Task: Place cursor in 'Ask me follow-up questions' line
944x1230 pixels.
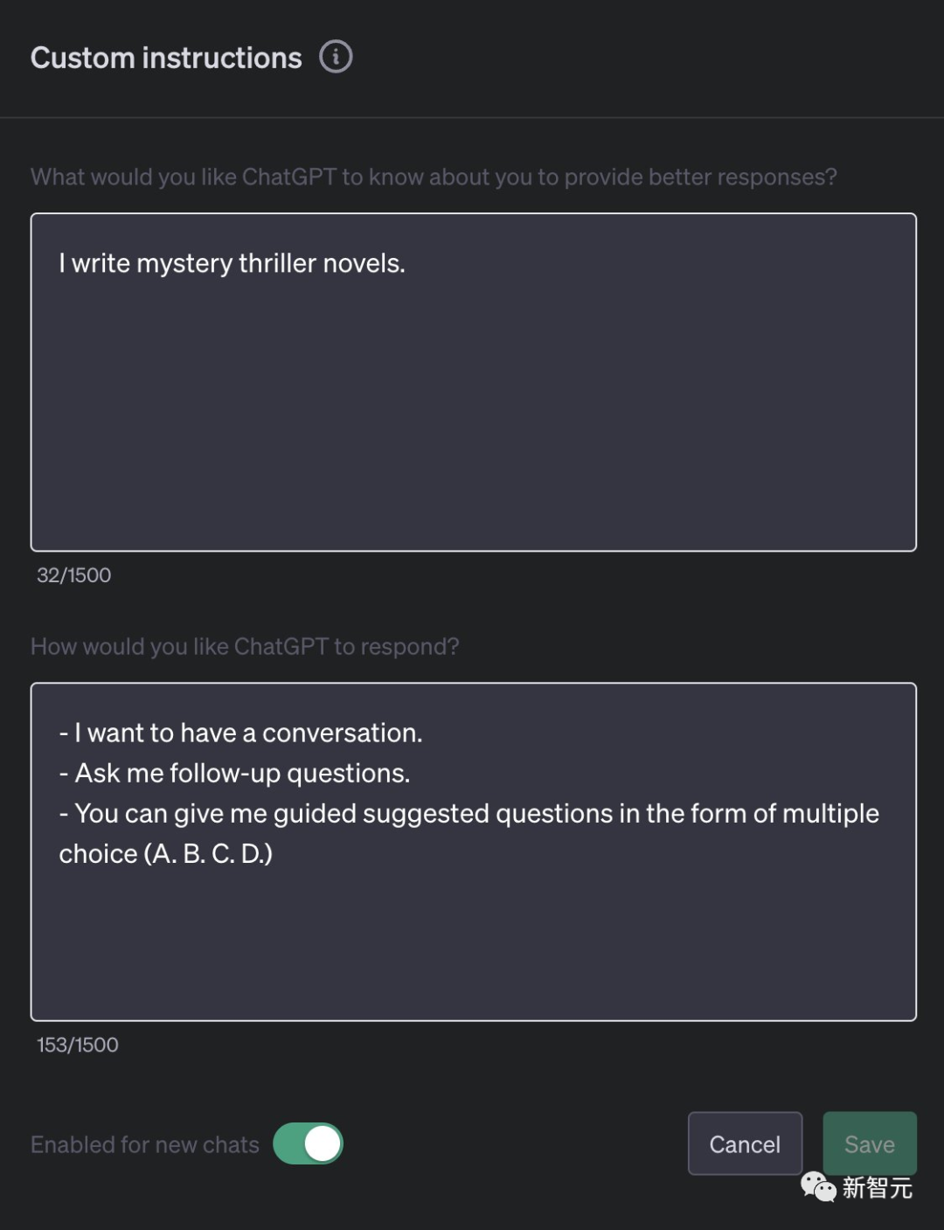Action: tap(242, 773)
